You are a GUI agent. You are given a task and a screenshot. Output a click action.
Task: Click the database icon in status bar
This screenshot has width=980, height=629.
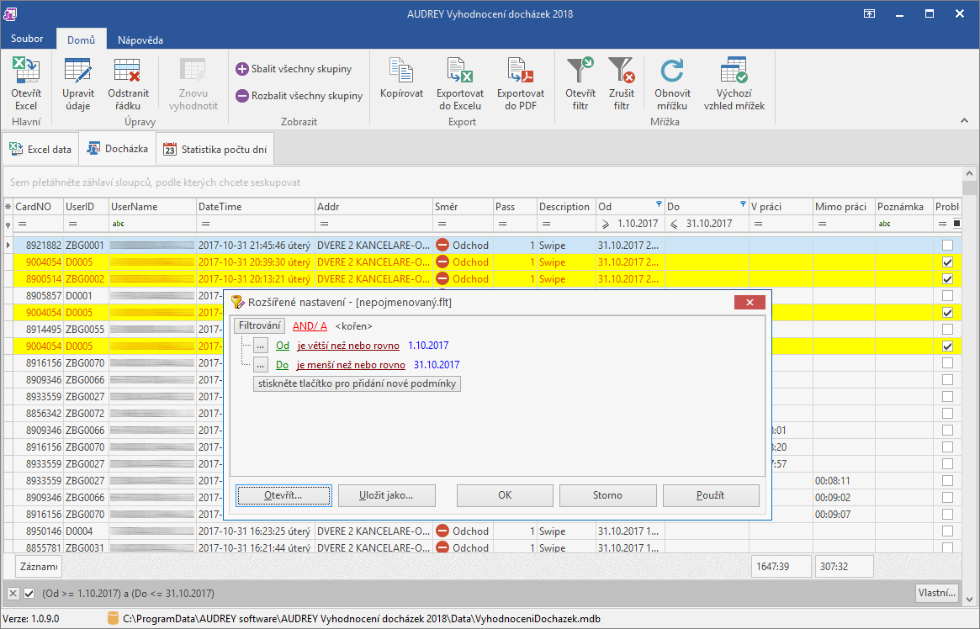point(113,618)
